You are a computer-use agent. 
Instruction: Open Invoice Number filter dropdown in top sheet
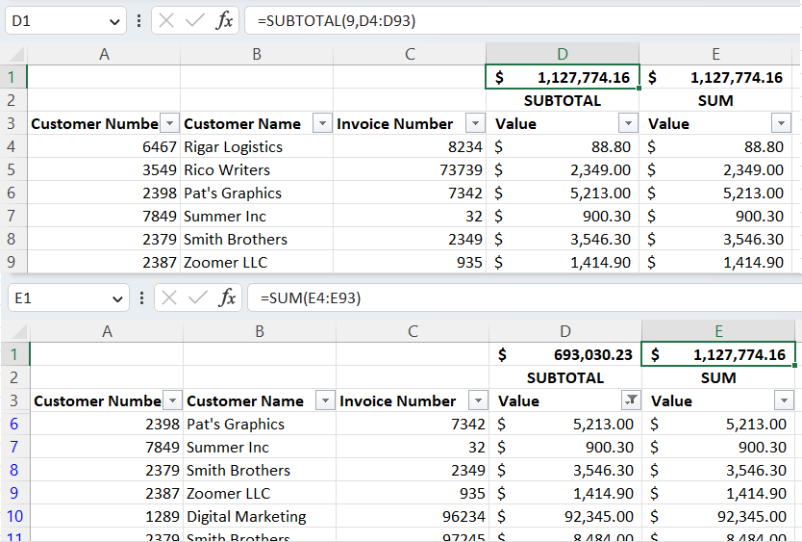point(475,123)
